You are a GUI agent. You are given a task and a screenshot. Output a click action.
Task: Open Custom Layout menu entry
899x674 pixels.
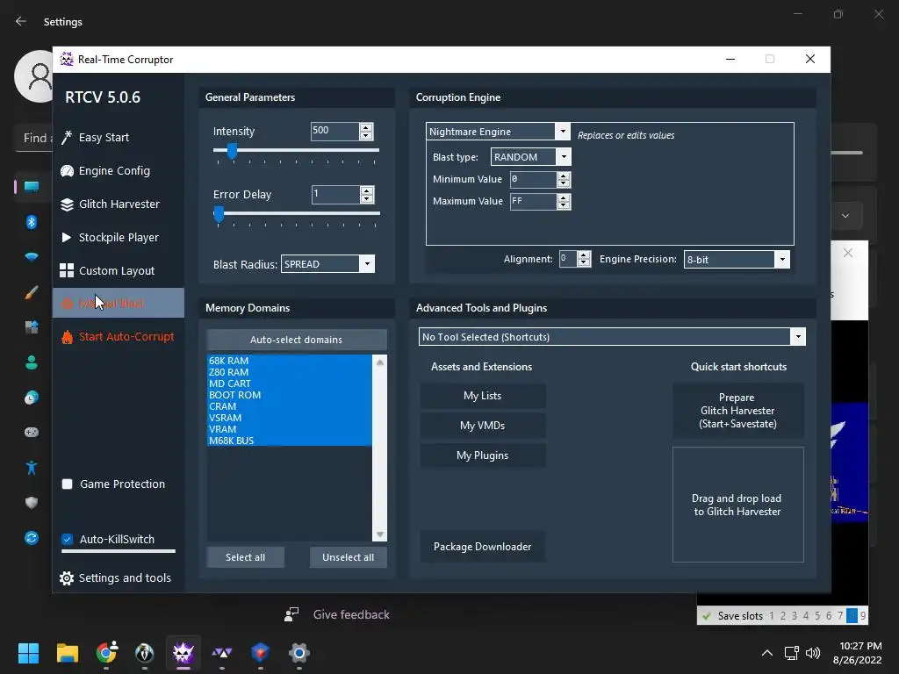click(x=119, y=270)
